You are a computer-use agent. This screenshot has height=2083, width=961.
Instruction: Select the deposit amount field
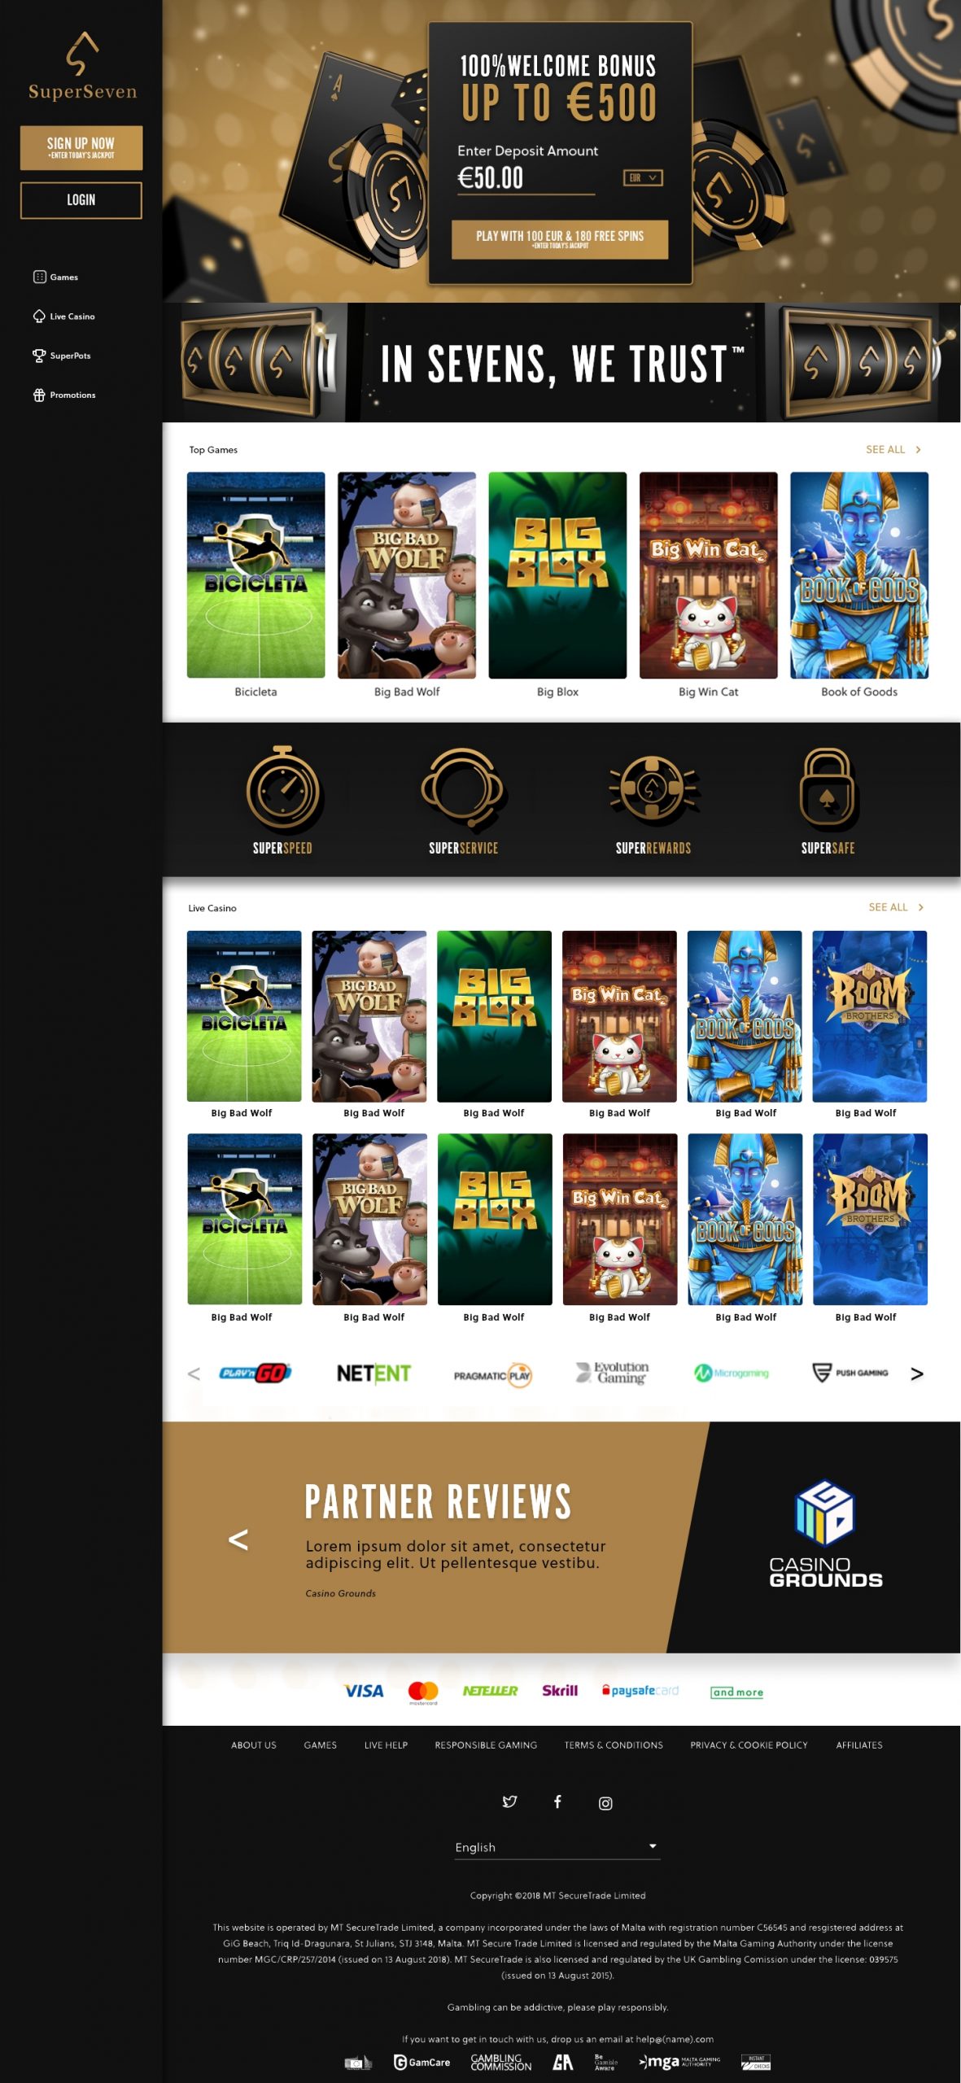(x=526, y=178)
